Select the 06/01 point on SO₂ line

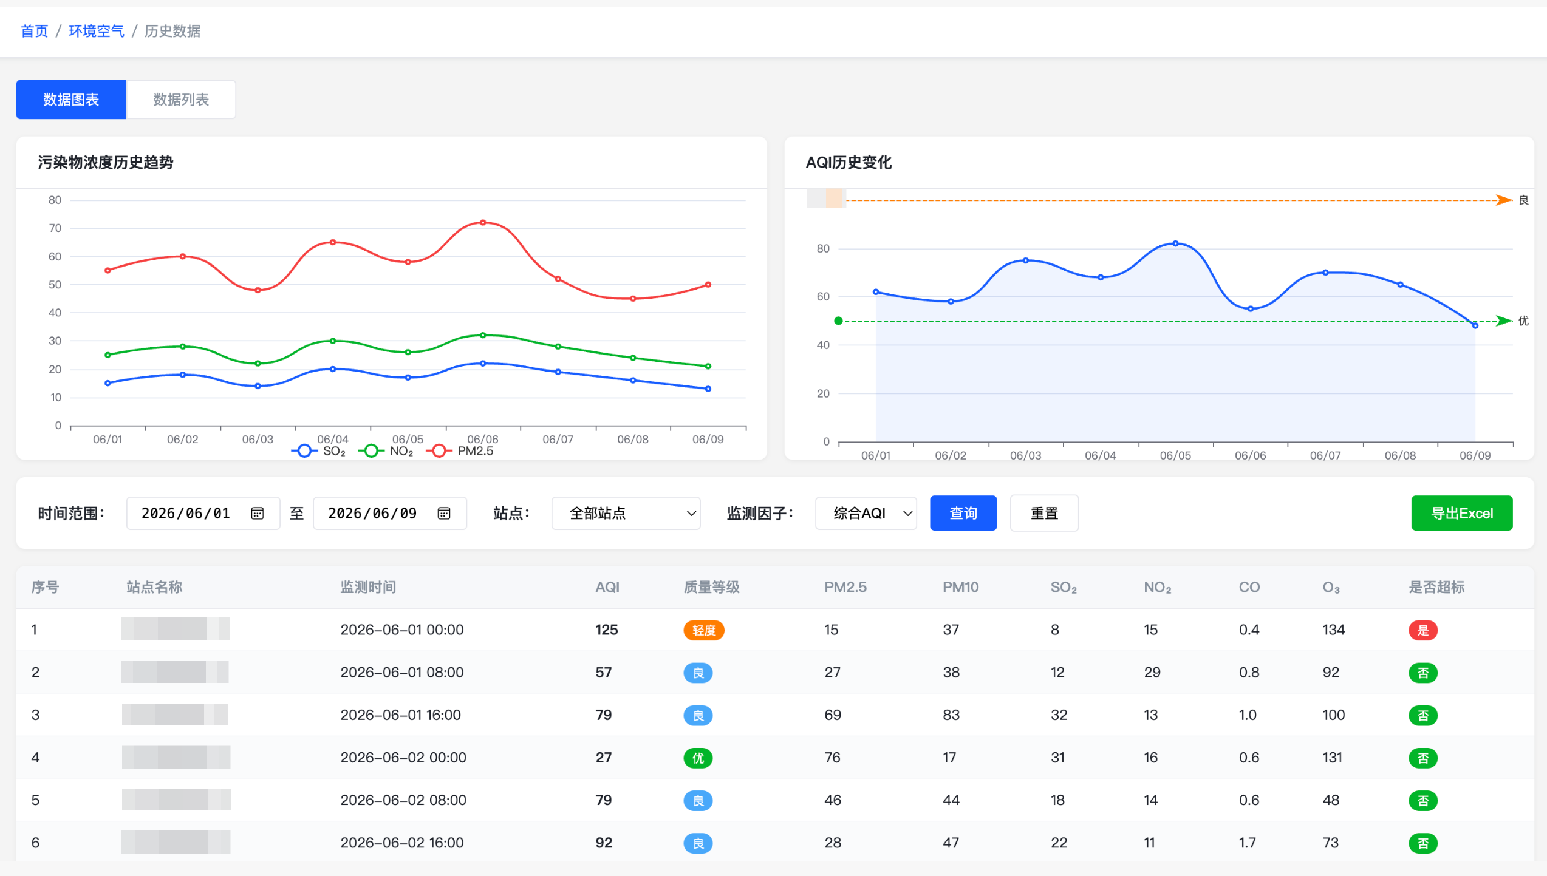pyautogui.click(x=108, y=383)
